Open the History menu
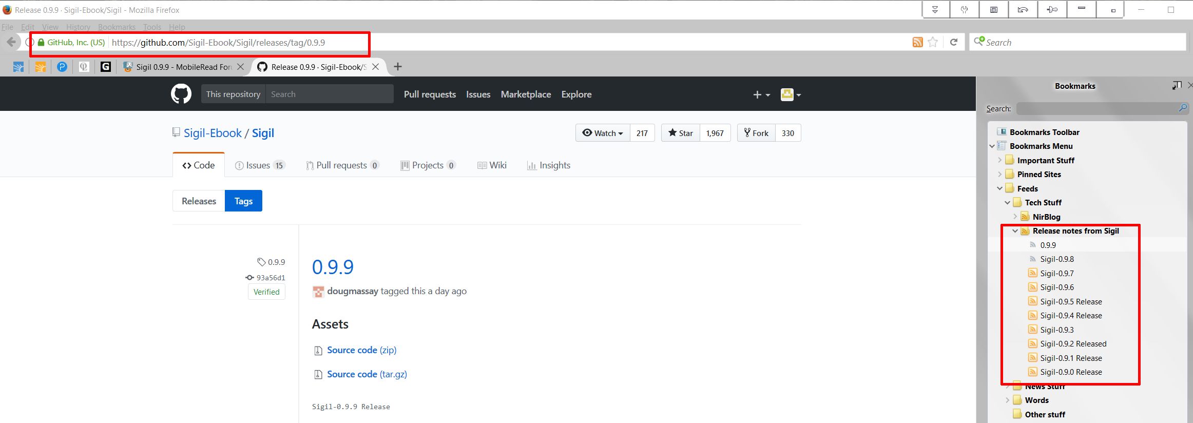The height and width of the screenshot is (423, 1193). (x=78, y=27)
